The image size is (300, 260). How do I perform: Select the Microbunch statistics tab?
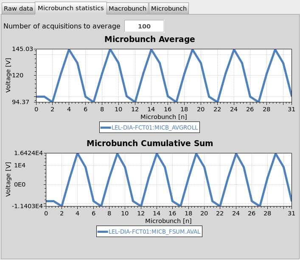click(x=70, y=8)
